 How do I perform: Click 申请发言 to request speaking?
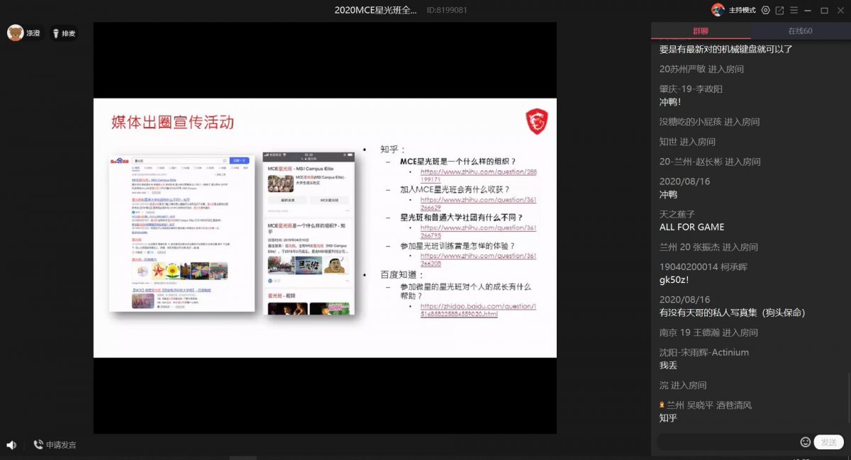(x=55, y=445)
